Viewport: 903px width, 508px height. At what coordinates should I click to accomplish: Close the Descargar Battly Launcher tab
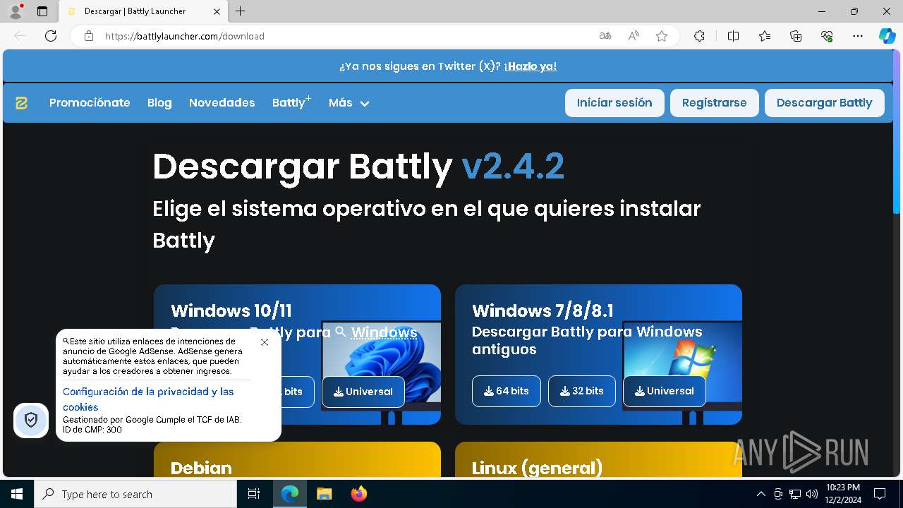pyautogui.click(x=217, y=11)
